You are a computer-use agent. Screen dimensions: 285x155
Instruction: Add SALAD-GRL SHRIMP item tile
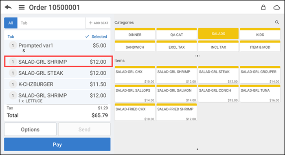pyautogui.click(x=176, y=75)
